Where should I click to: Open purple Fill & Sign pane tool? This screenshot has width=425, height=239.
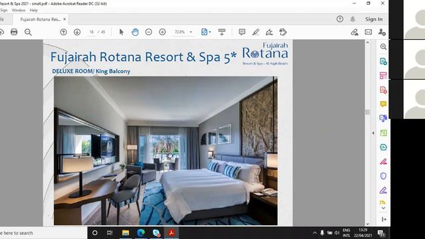tap(383, 191)
